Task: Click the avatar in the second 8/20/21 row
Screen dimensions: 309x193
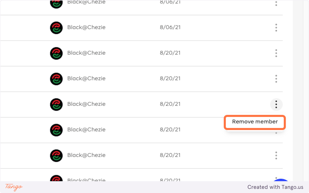Action: tap(56, 79)
